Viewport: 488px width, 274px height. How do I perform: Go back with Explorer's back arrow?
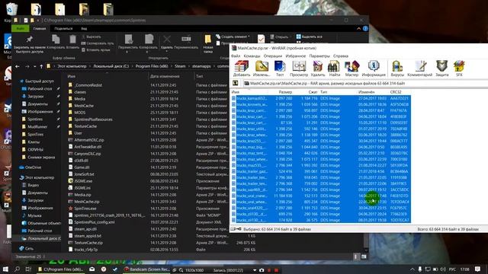(x=18, y=66)
